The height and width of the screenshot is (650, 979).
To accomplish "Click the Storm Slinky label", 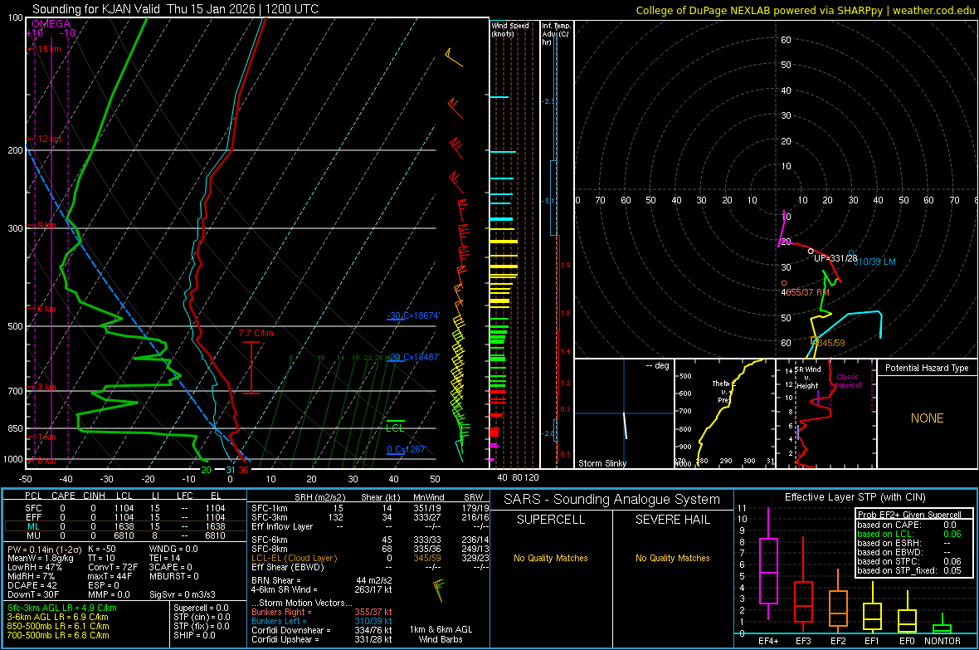I will (x=602, y=463).
